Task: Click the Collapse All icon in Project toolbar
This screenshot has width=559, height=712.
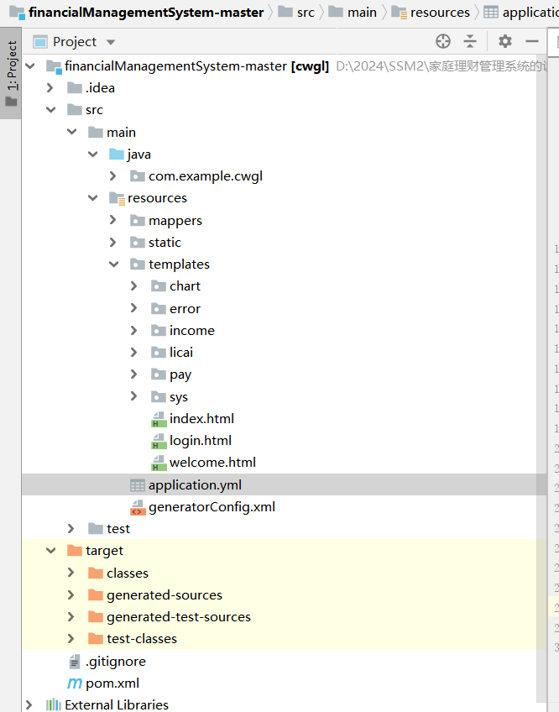Action: pos(470,41)
